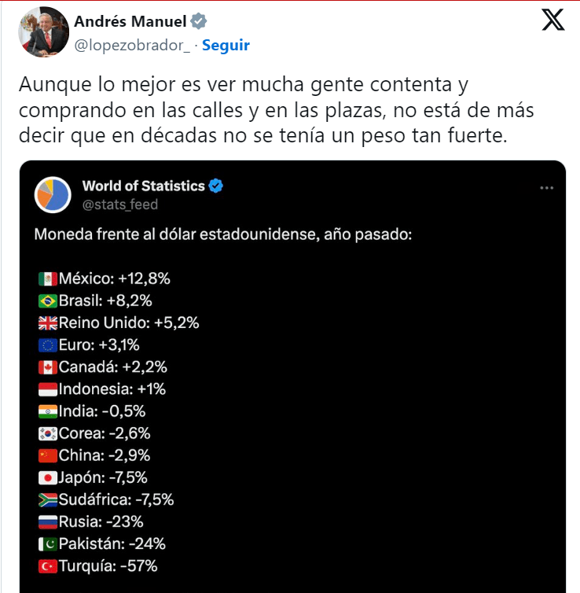Follow the account via Seguir link
This screenshot has width=580, height=593.
(x=226, y=46)
